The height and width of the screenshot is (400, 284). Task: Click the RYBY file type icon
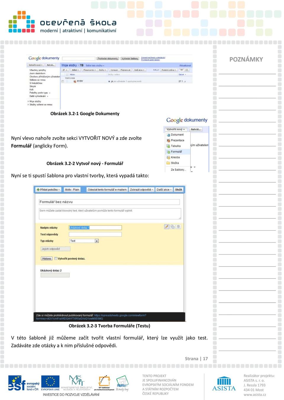(x=75, y=81)
